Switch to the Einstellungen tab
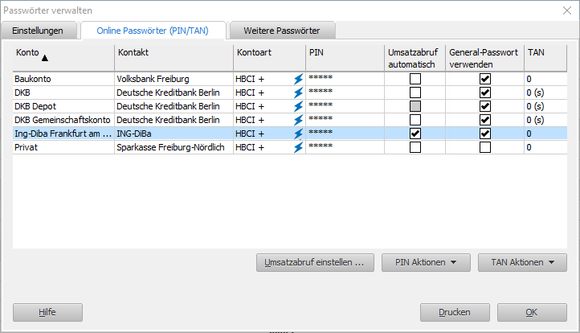The height and width of the screenshot is (333, 580). tap(42, 31)
